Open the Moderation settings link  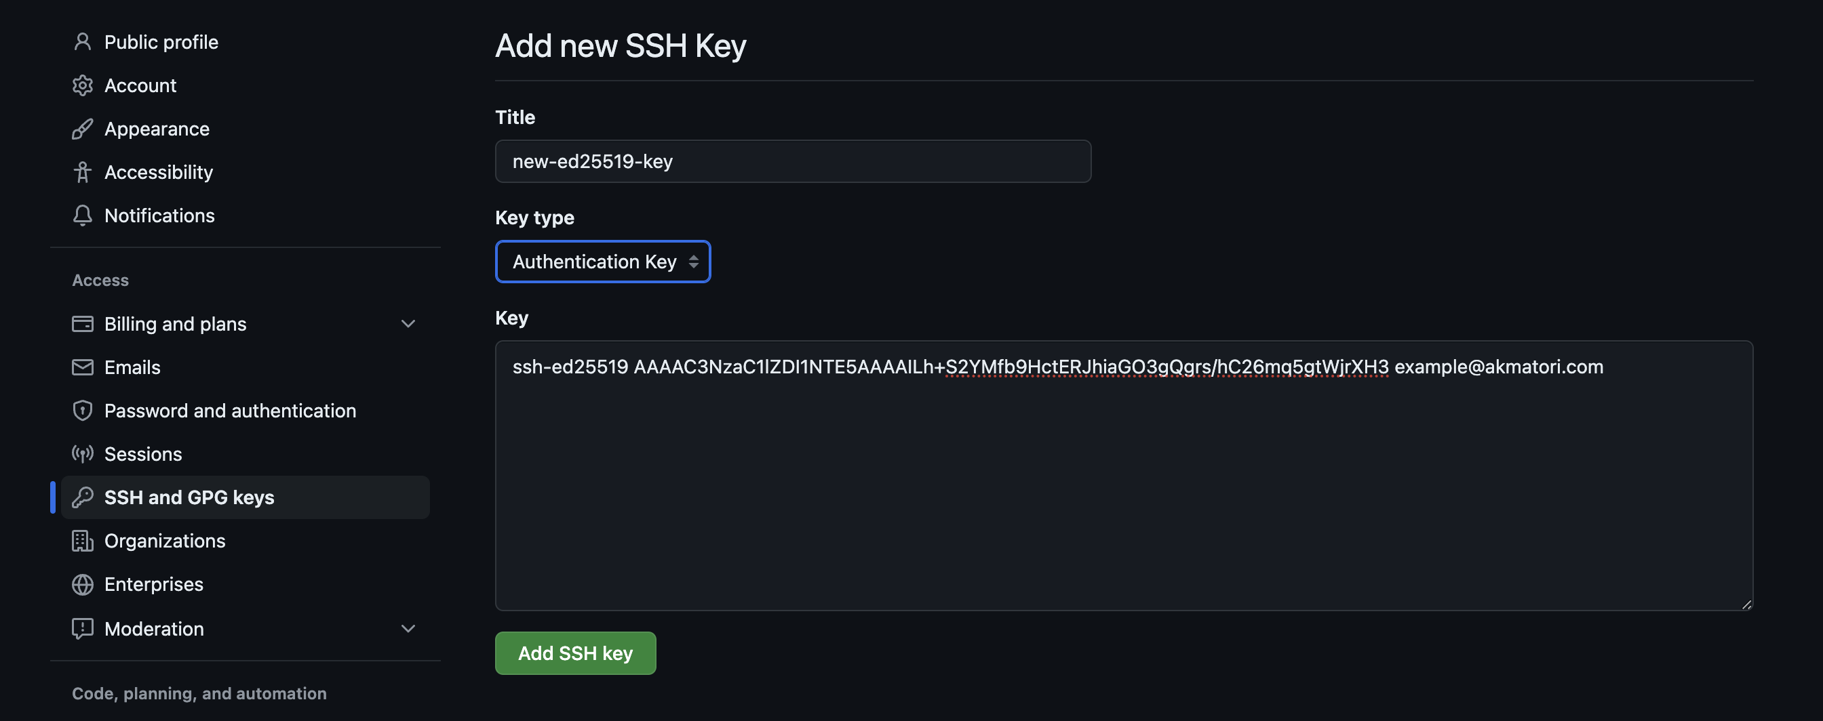click(x=154, y=627)
